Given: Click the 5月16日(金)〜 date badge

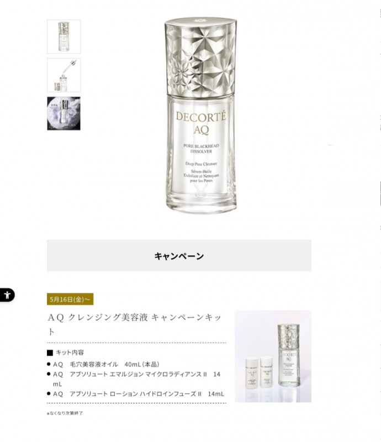Looking at the screenshot, I should coord(70,299).
